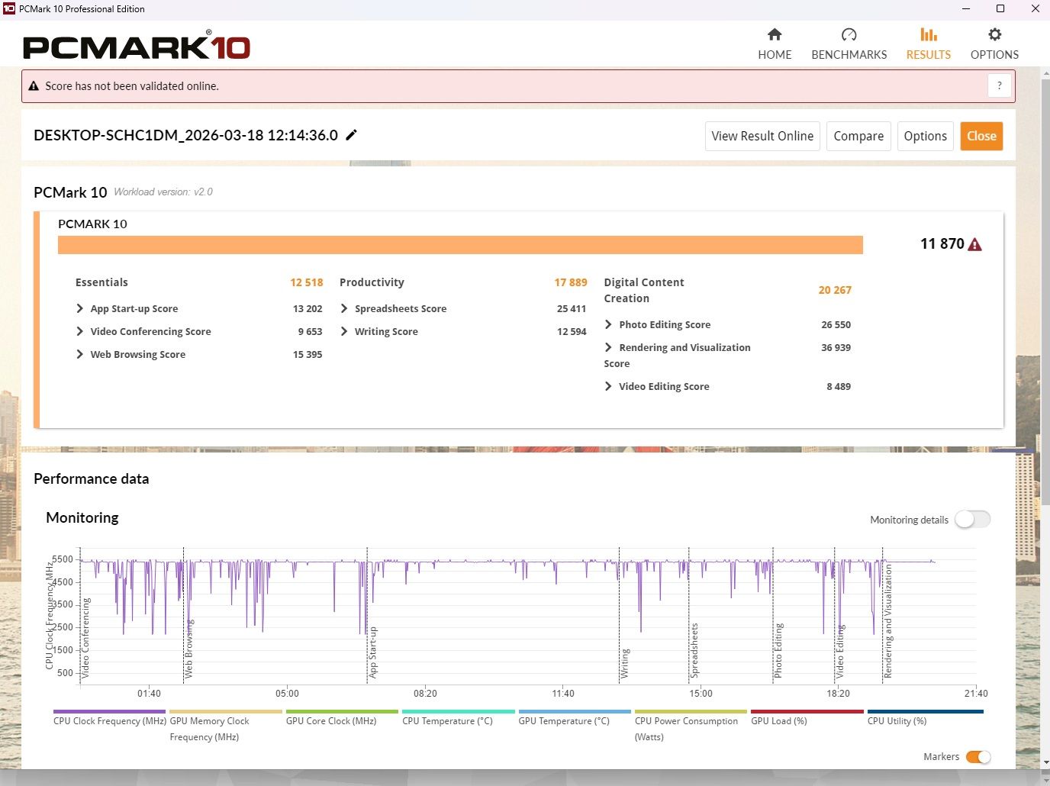Image resolution: width=1050 pixels, height=786 pixels.
Task: Click the GPU Load (%) red legend swatch
Action: (807, 711)
